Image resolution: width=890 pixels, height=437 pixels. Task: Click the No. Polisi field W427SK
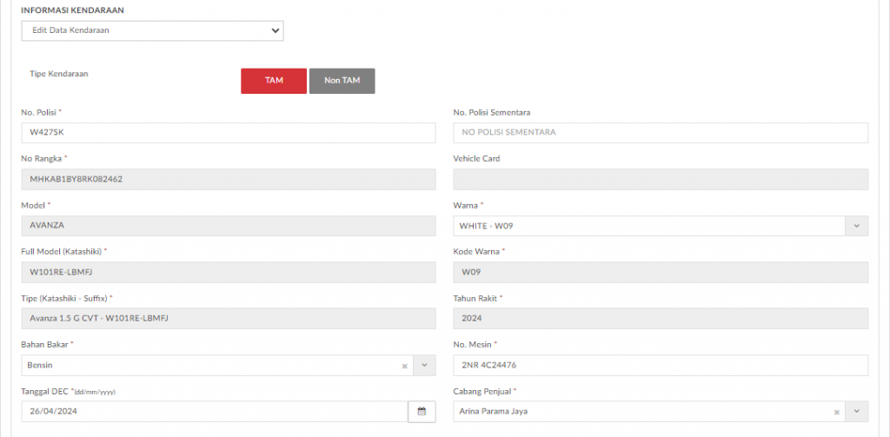[229, 133]
